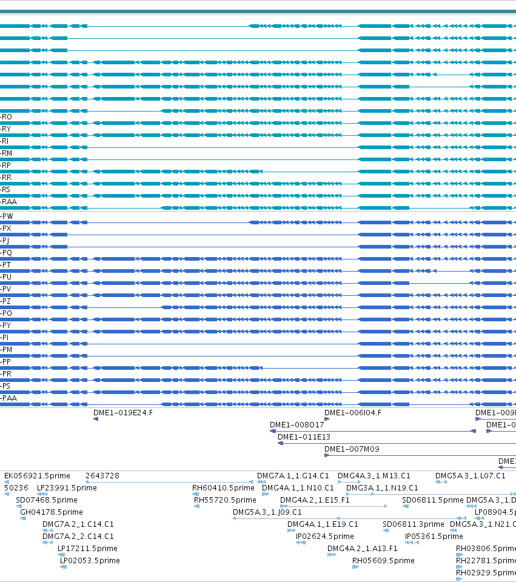The image size is (516, 582).
Task: Choose the -PU protein label
Action: [x=6, y=277]
